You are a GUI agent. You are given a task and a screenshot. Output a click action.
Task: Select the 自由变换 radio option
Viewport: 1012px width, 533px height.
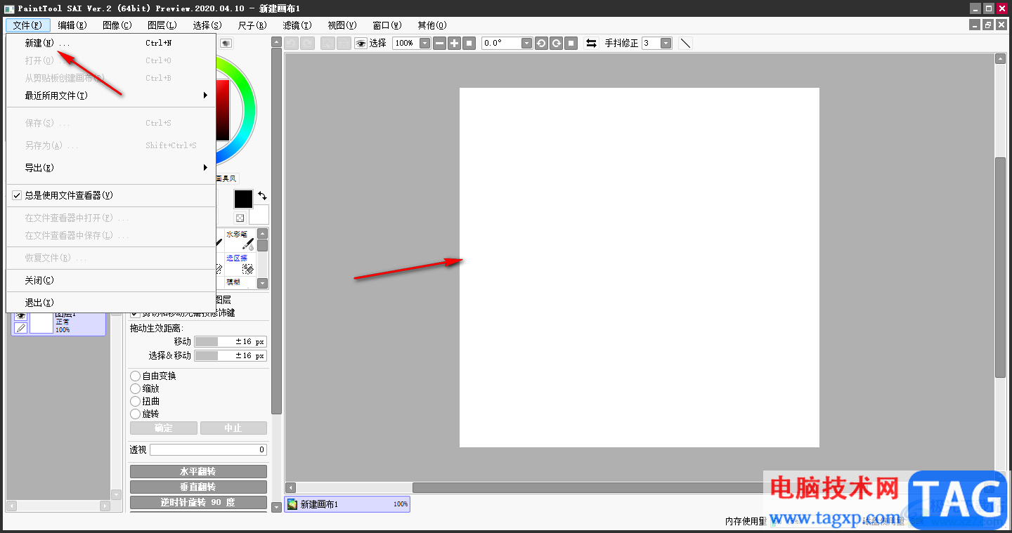coord(135,376)
